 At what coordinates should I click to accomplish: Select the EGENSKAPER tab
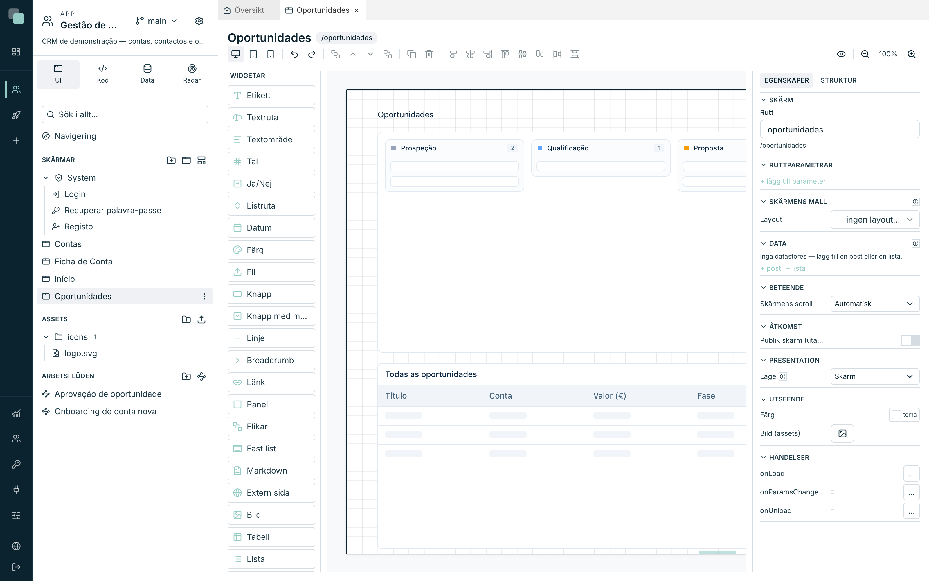(786, 80)
